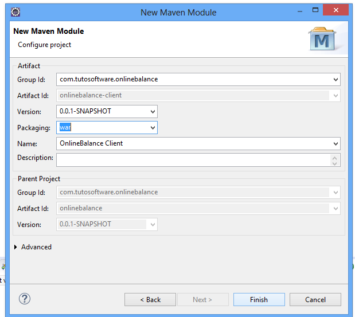The width and height of the screenshot is (355, 317).
Task: Open the Name field dropdown arrow
Action: point(336,144)
